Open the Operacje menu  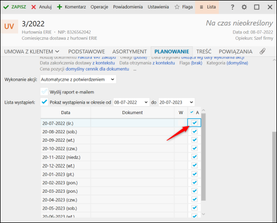[x=99, y=7]
